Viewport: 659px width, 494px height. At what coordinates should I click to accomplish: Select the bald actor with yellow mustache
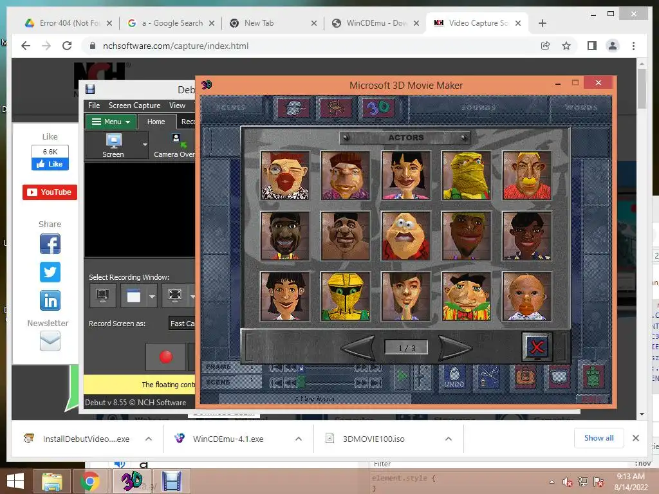point(526,175)
